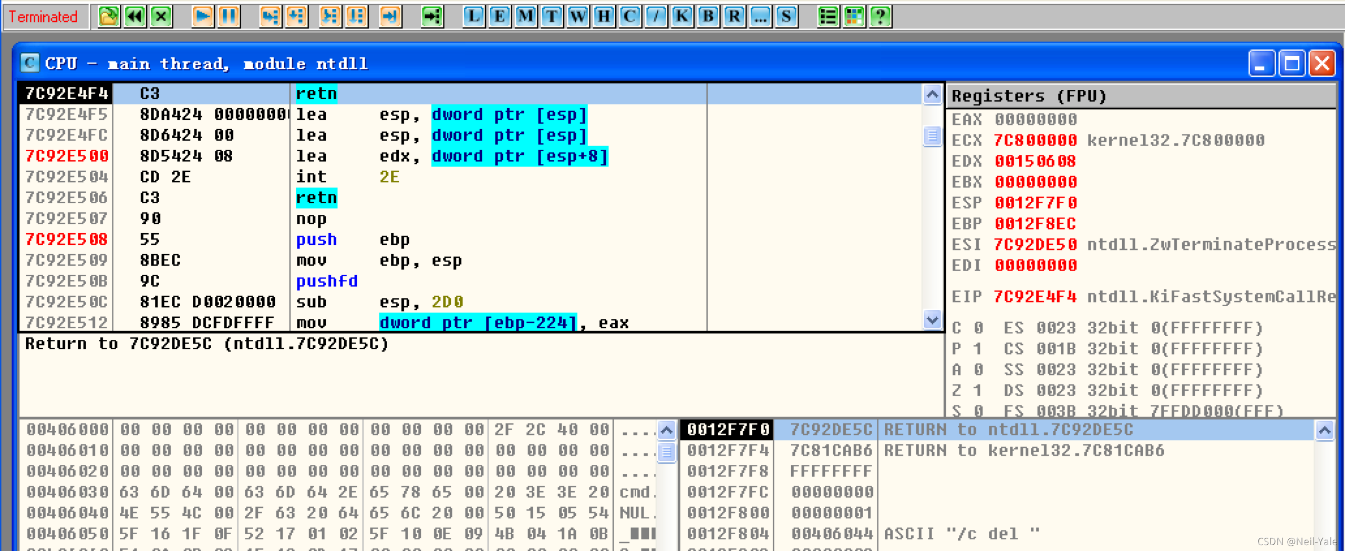Select the EIP register value 7C92E4F4
1345x551 pixels.
click(x=1036, y=297)
